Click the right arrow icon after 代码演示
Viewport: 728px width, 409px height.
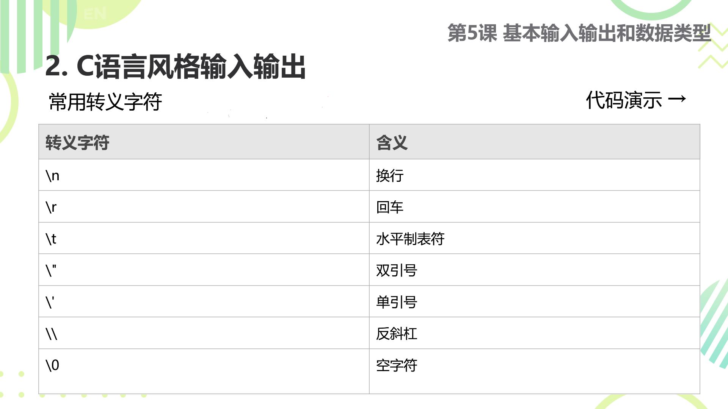click(677, 100)
